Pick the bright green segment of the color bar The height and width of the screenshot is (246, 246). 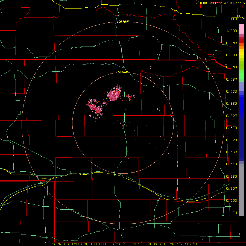click(241, 75)
